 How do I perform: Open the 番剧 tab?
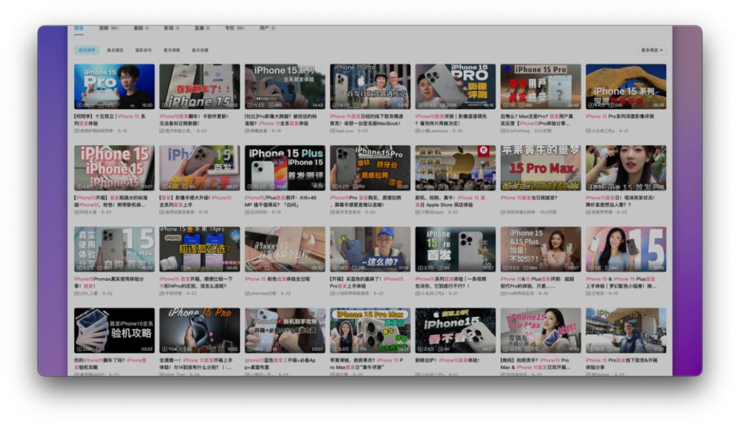click(140, 28)
